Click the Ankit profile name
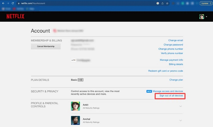Image resolution: width=213 pixels, height=127 pixels. point(85,105)
